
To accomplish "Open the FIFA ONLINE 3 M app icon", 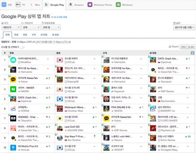I will pos(106,109).
